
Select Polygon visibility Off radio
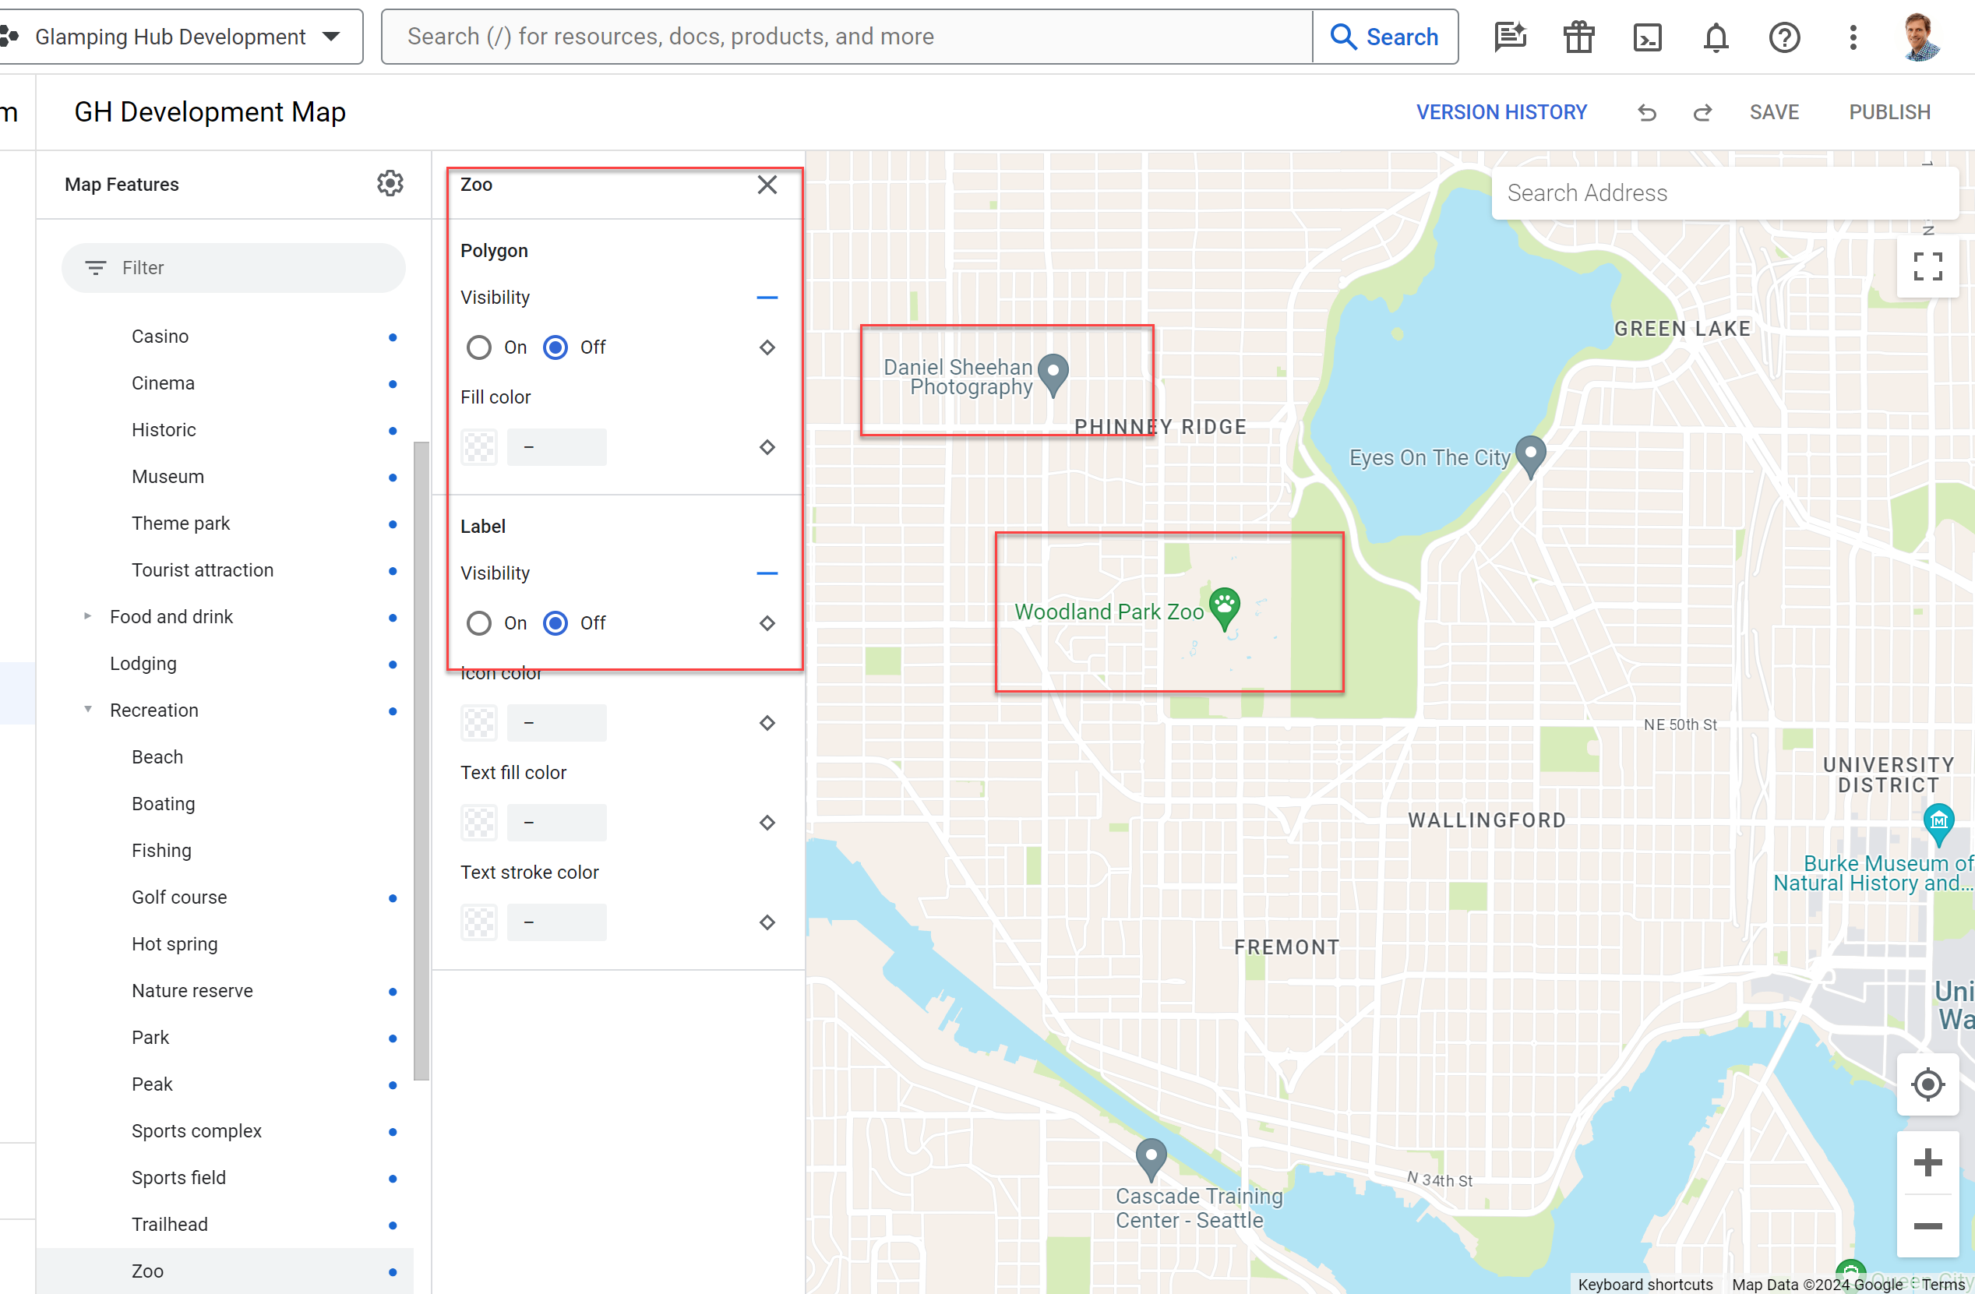point(555,347)
